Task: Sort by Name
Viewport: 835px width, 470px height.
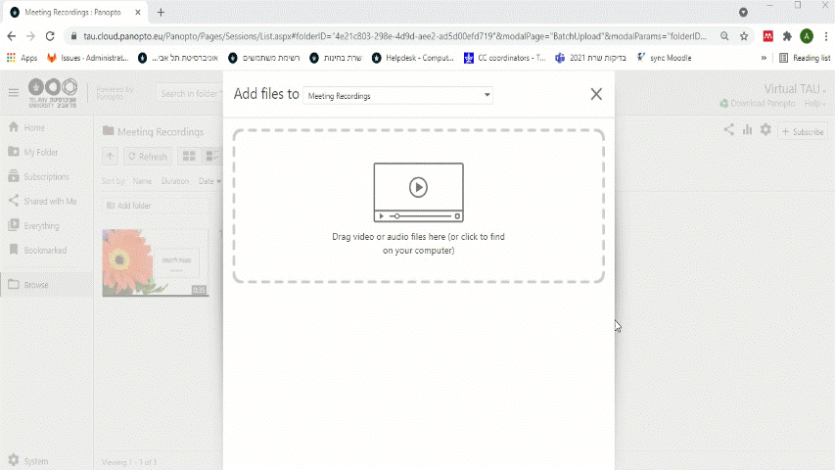Action: coord(142,181)
